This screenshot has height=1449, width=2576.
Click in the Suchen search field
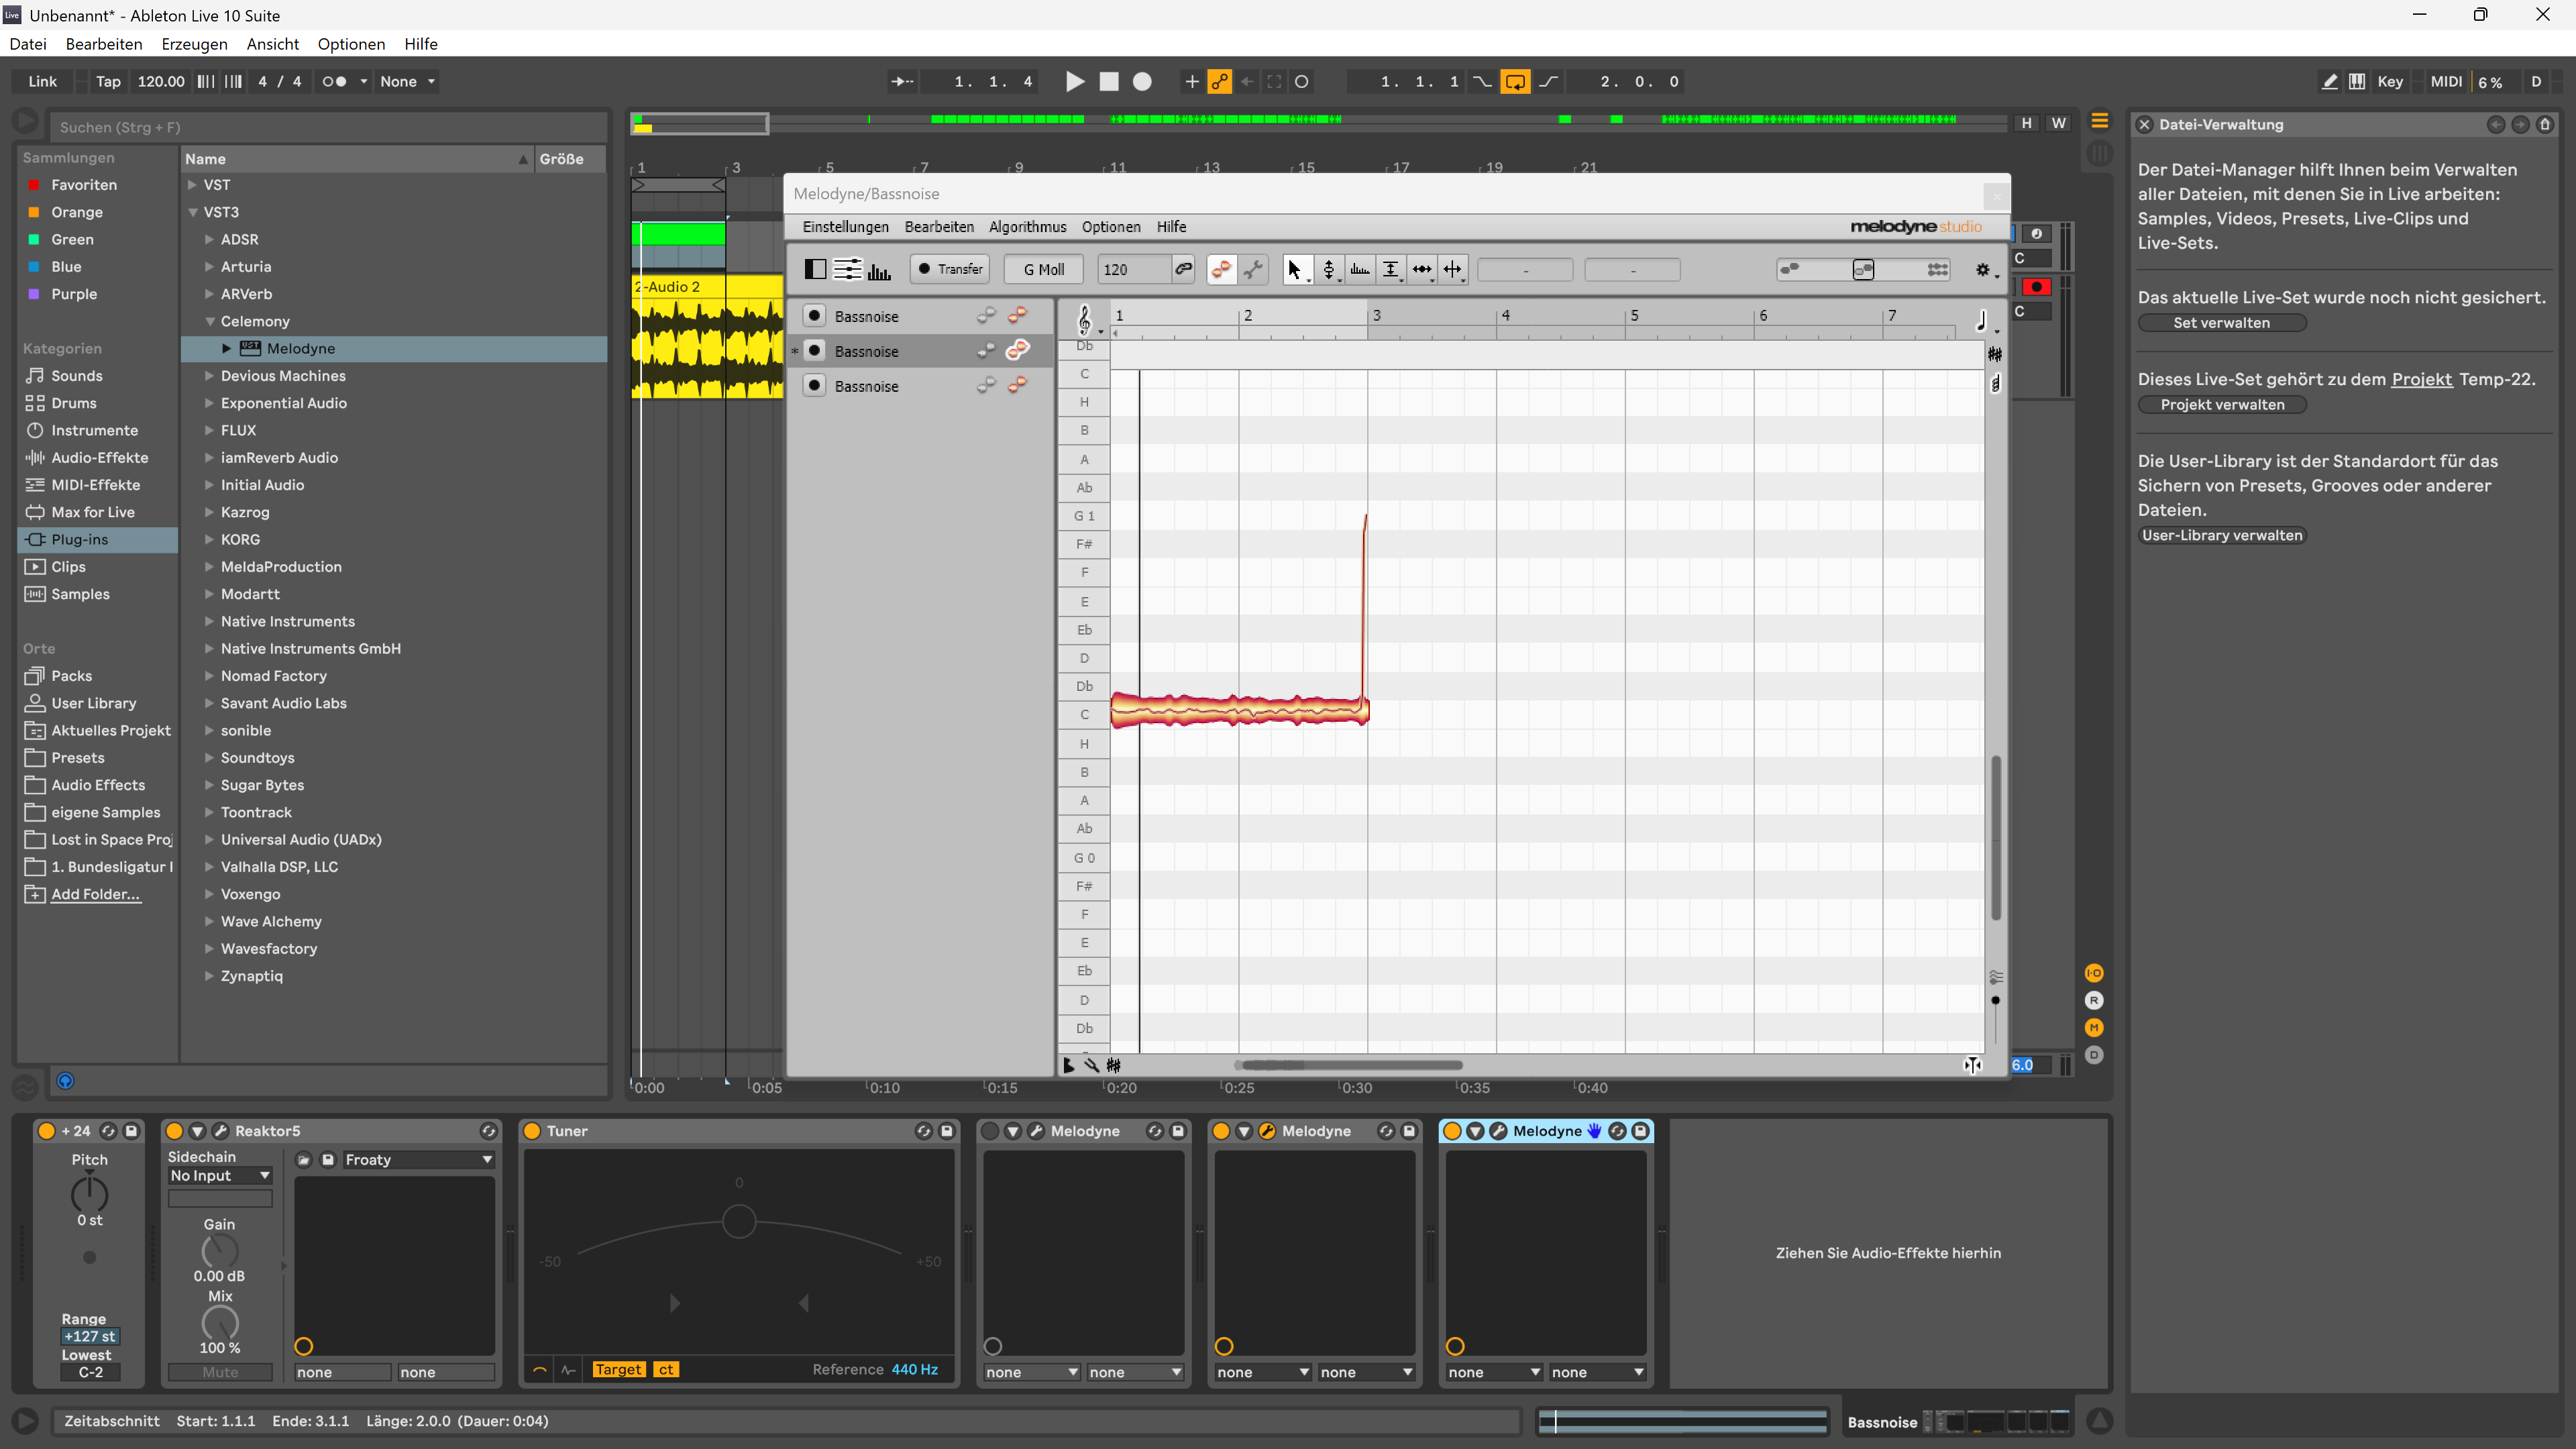328,127
